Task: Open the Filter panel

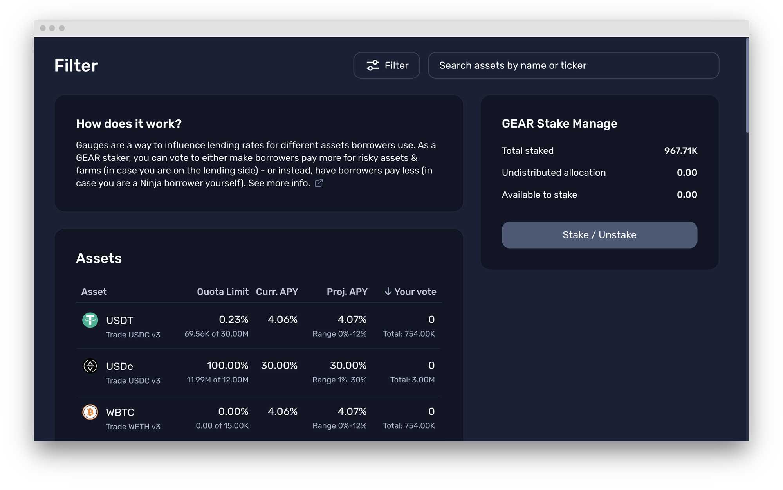Action: coord(387,65)
